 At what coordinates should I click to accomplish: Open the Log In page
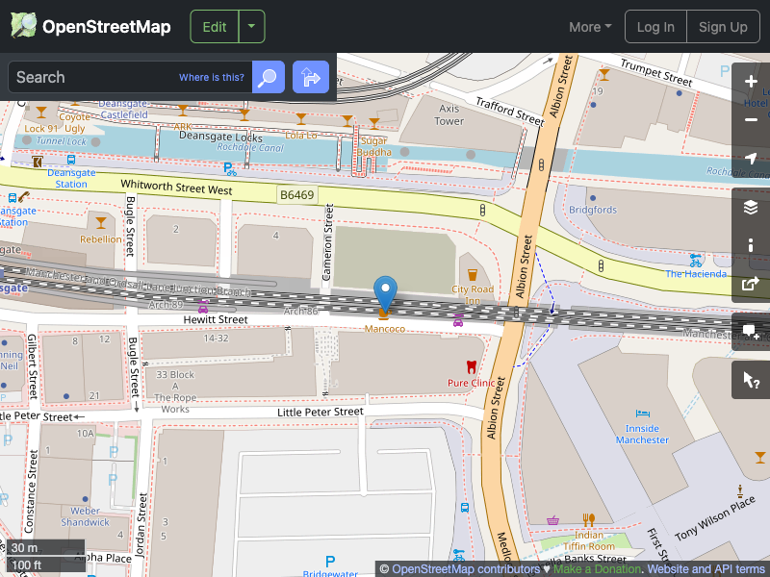[655, 26]
